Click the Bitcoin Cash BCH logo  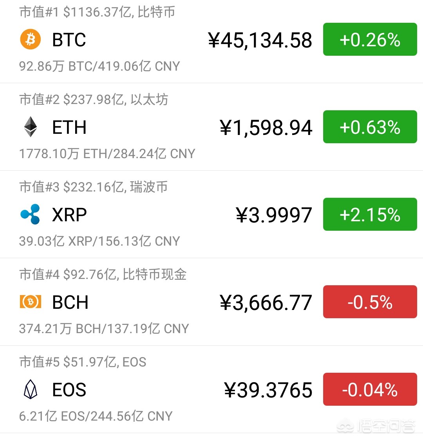[31, 302]
